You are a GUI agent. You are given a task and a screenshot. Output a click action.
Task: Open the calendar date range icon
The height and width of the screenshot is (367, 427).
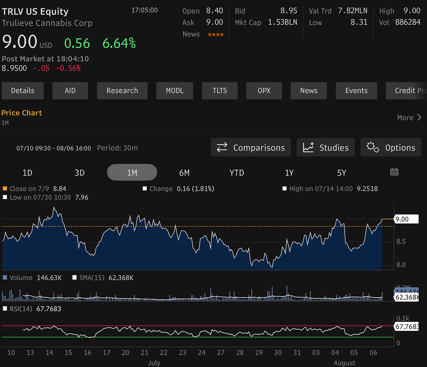pyautogui.click(x=394, y=172)
